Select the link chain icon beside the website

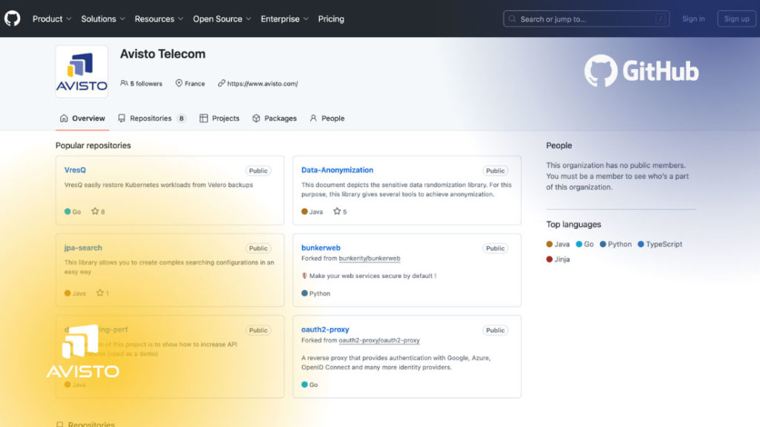221,83
